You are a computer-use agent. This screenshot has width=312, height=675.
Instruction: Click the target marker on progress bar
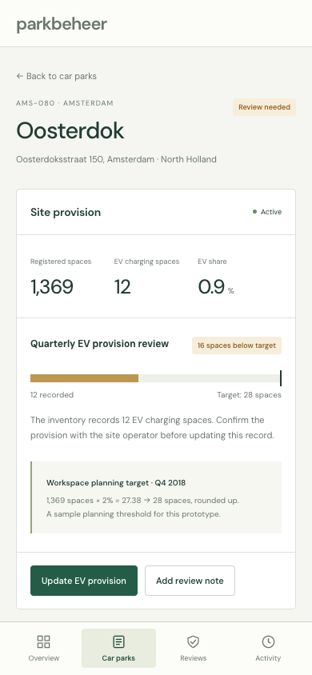coord(281,378)
